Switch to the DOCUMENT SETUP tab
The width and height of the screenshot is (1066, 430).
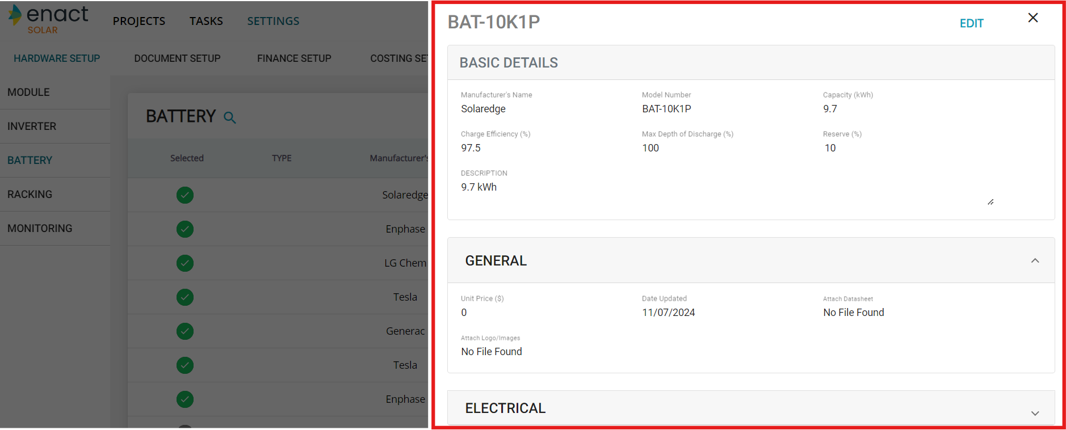point(177,58)
